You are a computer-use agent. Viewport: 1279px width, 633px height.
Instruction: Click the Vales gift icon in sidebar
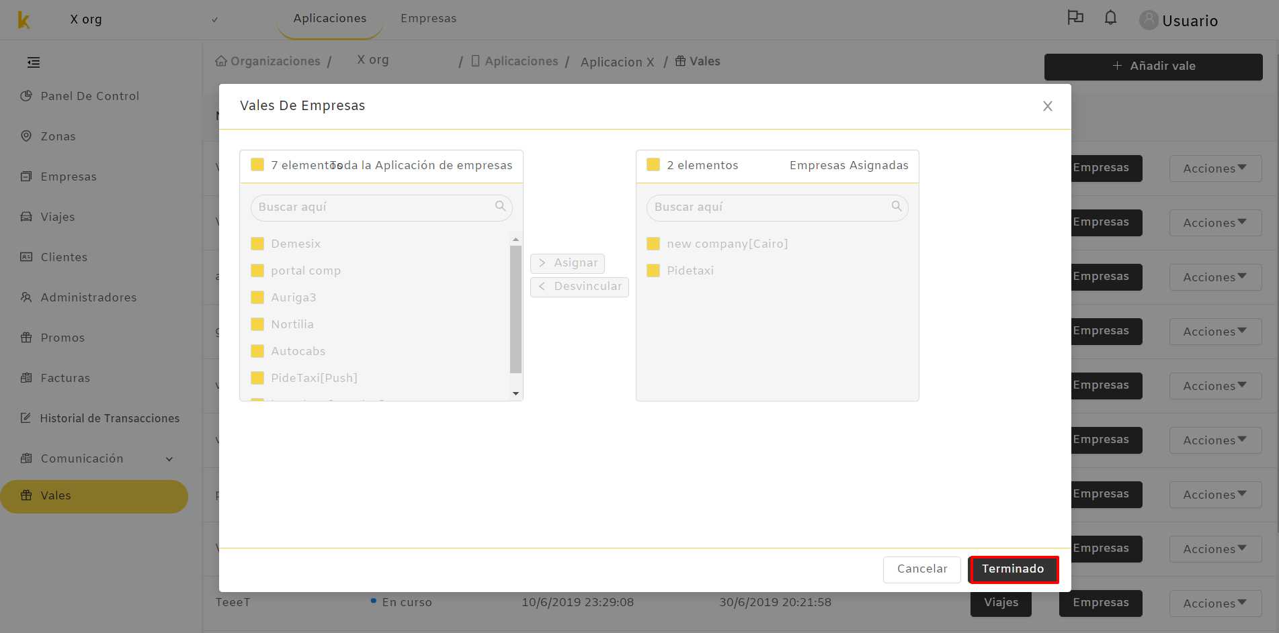26,495
